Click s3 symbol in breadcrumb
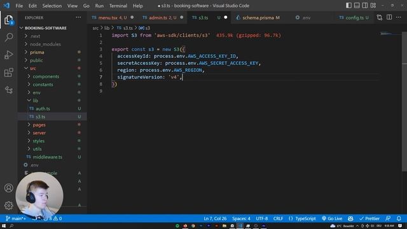The image size is (407, 229). 144,28
